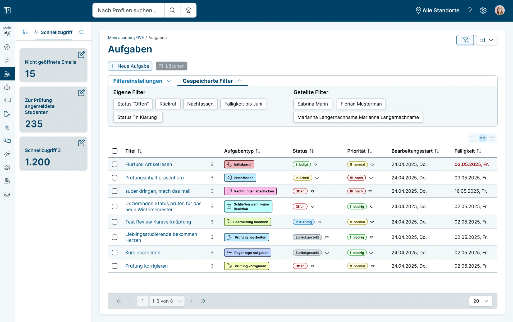Open the page size dropdown showing 20
Viewport: 513px width, 322px height.
480,301
